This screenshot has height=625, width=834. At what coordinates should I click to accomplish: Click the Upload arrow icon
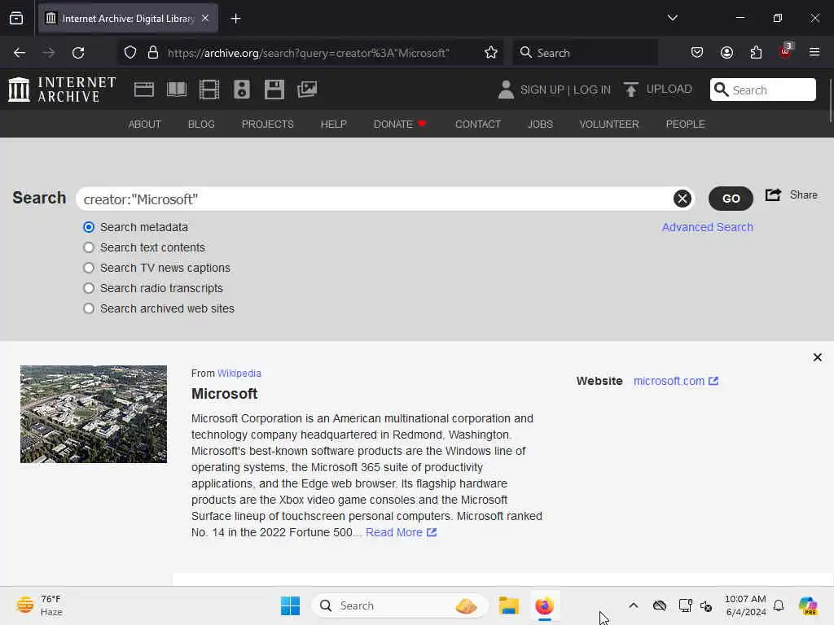click(x=631, y=90)
